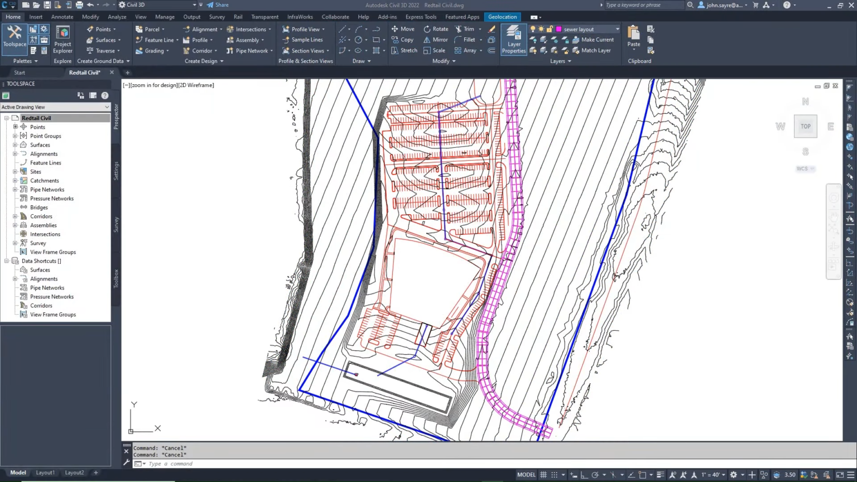The image size is (857, 482).
Task: Open the Analyze ribbon tab
Action: coord(117,17)
